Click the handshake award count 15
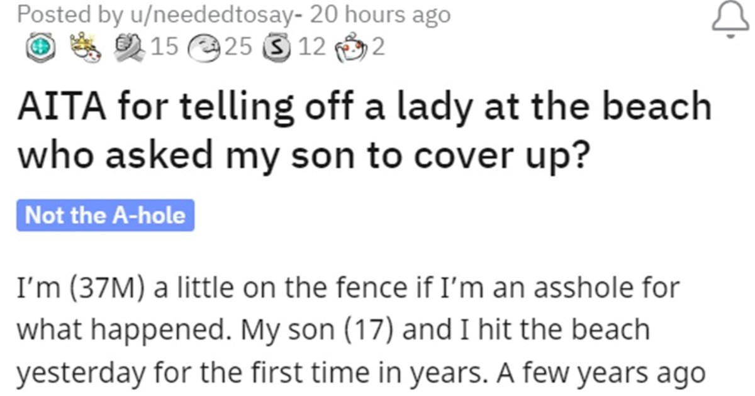Screen dimensions: 755x396 (165, 48)
